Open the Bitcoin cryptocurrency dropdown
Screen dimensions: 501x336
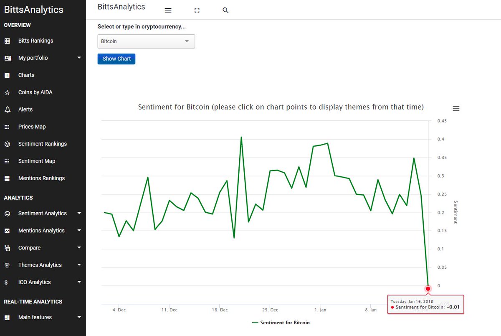click(146, 41)
